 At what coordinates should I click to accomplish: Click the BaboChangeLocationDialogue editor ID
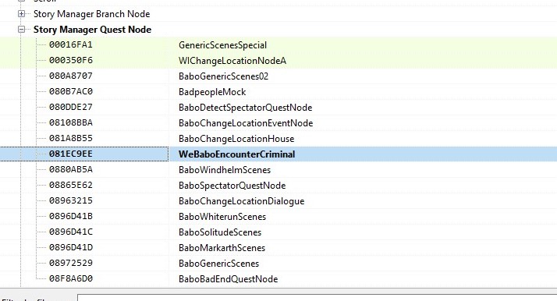coord(242,201)
